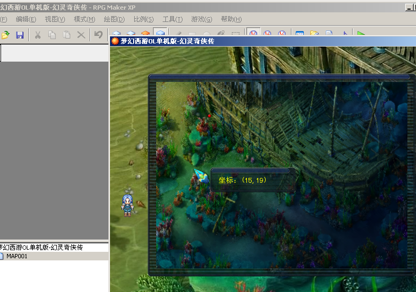Viewport: 416px width, 292px height.
Task: Click the blue-haired character sprite
Action: click(x=127, y=206)
